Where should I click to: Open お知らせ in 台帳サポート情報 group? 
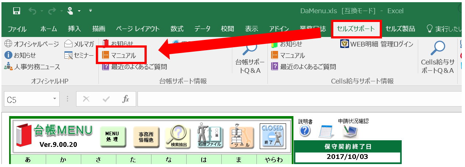click(x=118, y=44)
